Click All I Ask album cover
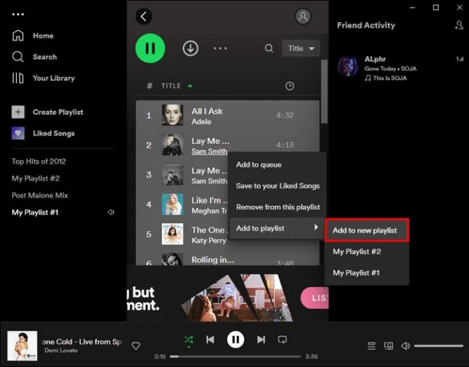Screen dimensions: 469x367 coord(172,115)
